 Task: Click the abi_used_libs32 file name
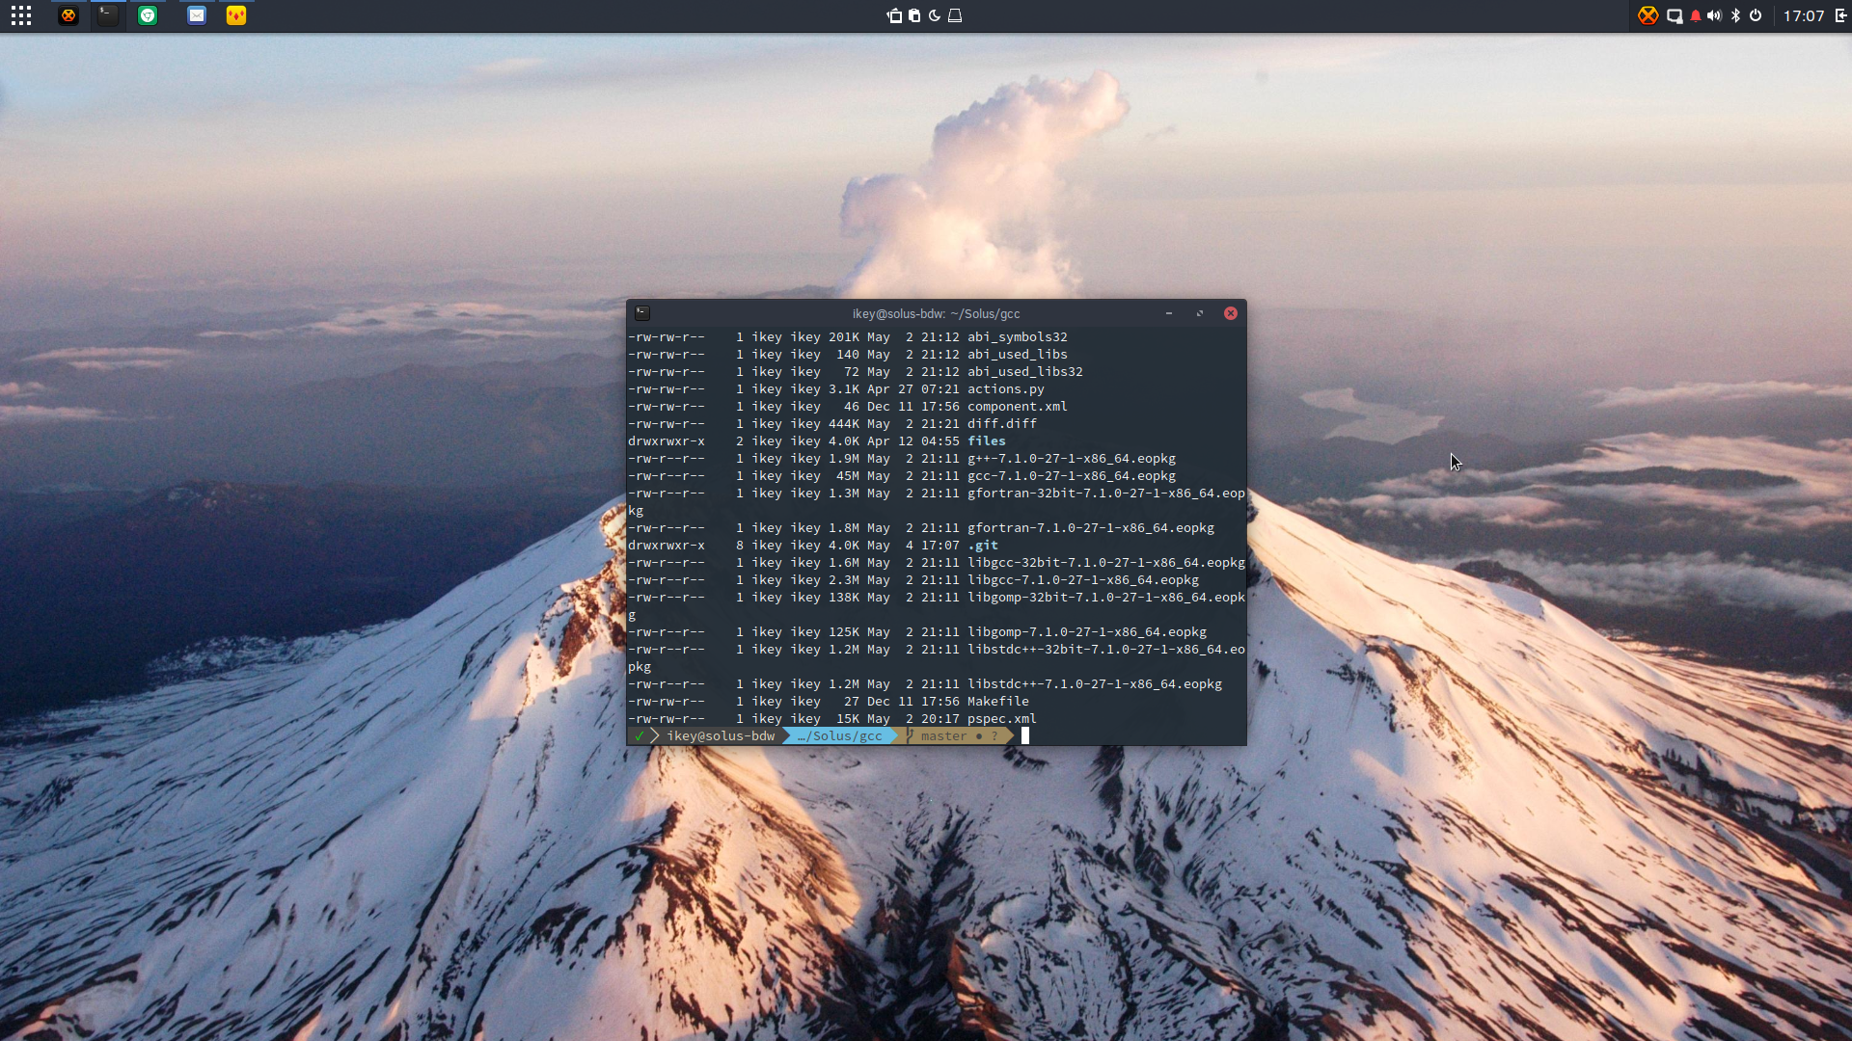click(x=1025, y=372)
